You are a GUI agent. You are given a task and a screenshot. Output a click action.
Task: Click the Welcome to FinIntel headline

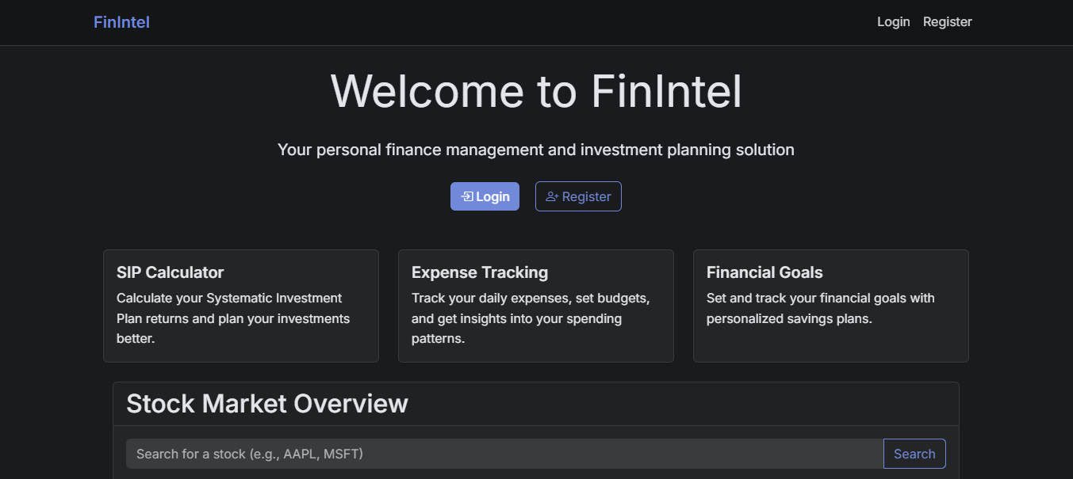(536, 91)
